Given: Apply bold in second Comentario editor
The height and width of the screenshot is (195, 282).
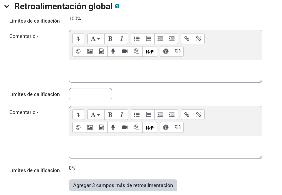Looking at the screenshot, I should pyautogui.click(x=110, y=115).
